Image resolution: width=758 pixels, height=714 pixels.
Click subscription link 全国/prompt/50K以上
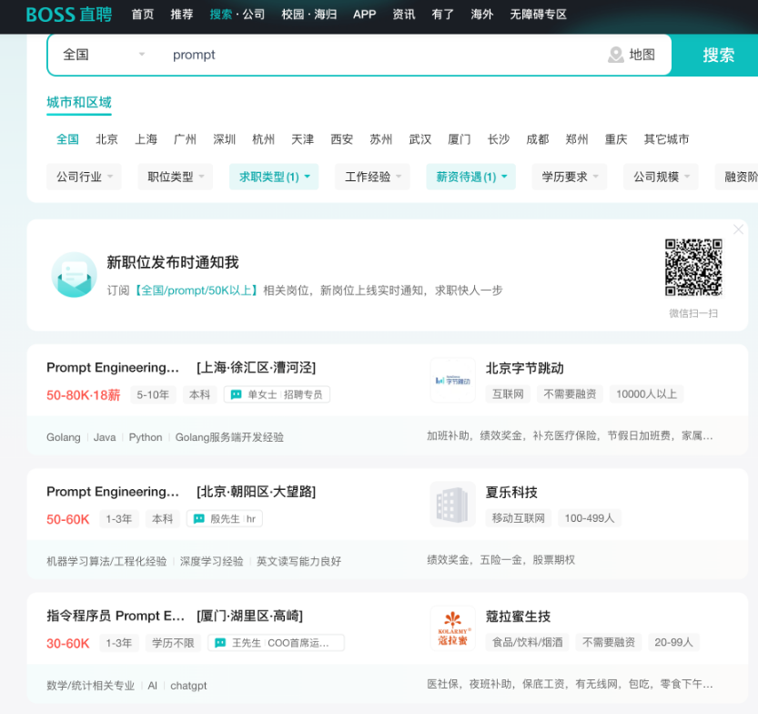click(197, 291)
